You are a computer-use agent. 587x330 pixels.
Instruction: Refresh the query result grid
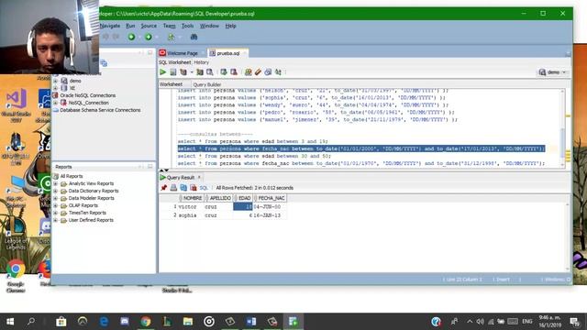(183, 188)
